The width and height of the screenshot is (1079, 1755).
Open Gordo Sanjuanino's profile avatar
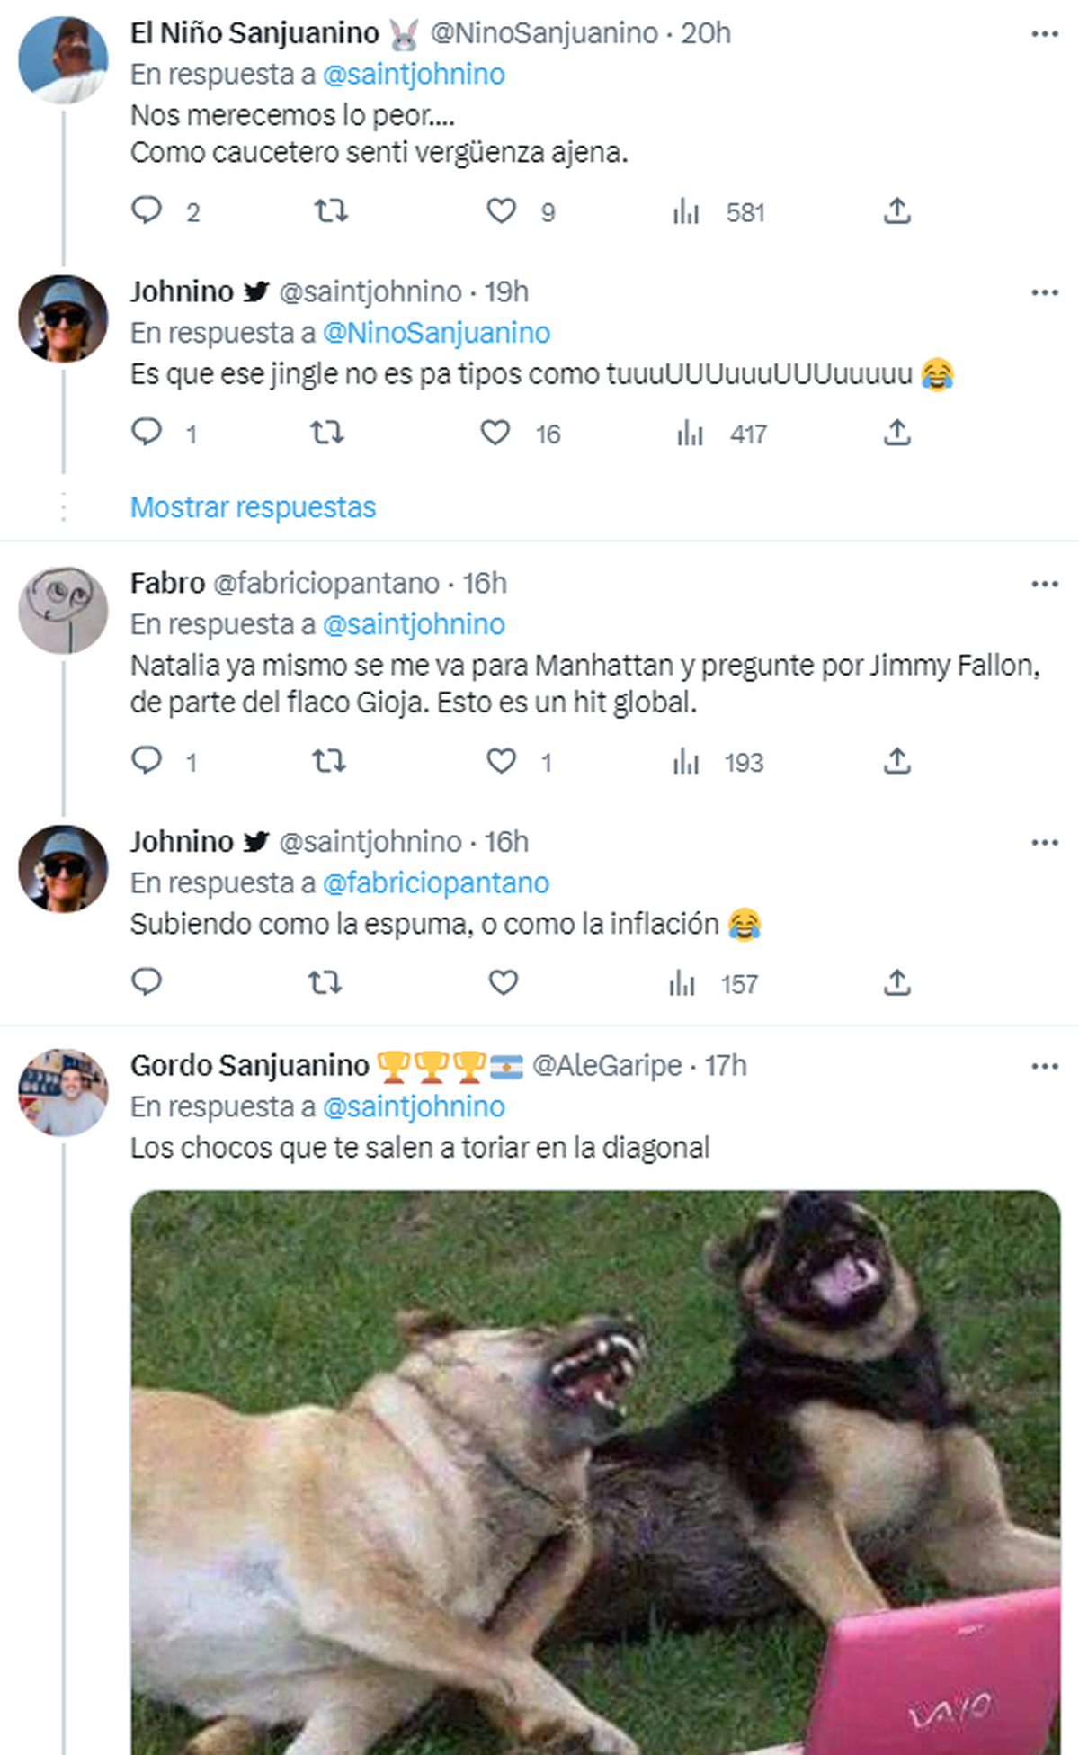63,1092
